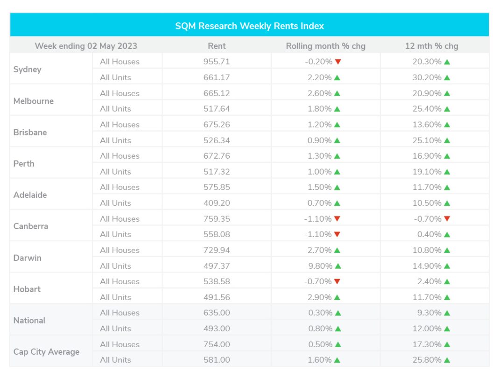Select Brisbane units monthly change 0.90%
Screen dimensions: 499x378
(x=319, y=140)
